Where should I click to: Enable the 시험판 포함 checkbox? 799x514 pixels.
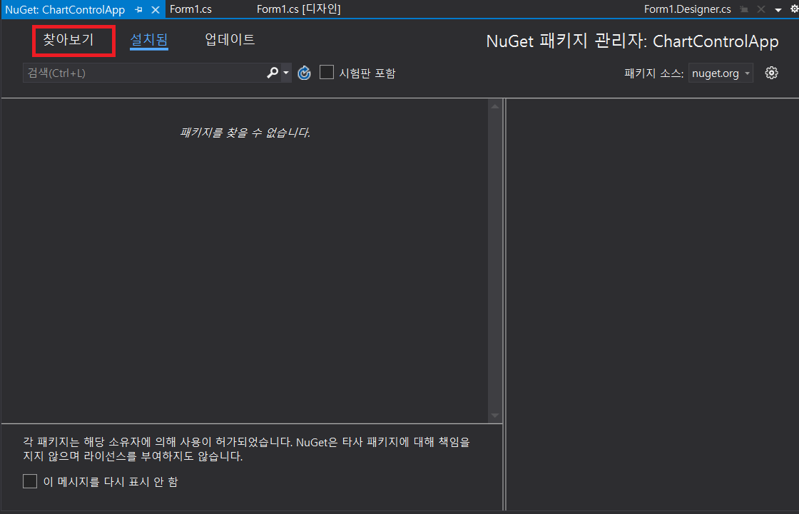coord(327,72)
